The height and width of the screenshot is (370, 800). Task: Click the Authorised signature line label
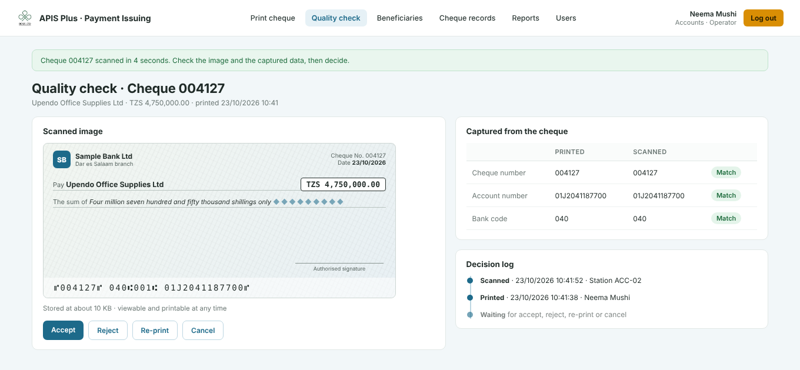(339, 269)
